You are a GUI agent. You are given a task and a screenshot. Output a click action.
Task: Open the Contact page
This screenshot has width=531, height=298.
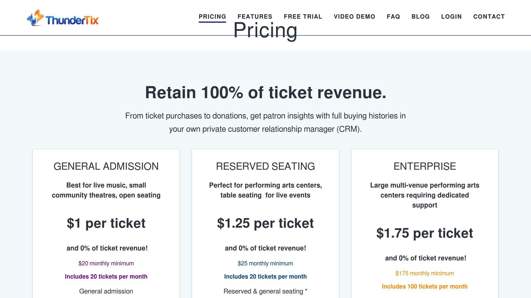489,17
